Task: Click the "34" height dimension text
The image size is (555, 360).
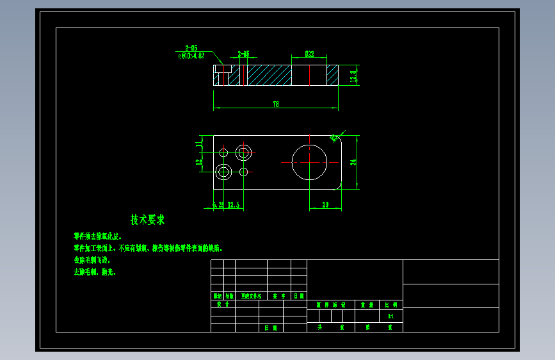Action: [353, 162]
